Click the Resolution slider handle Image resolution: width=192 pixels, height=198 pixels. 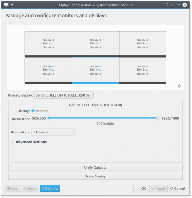tap(158, 118)
